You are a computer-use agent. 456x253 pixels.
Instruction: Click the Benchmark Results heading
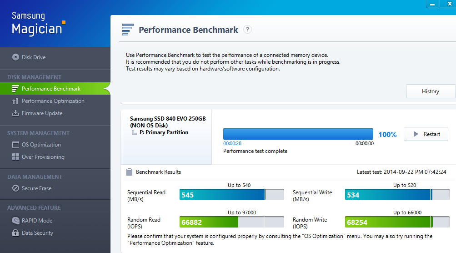(159, 172)
